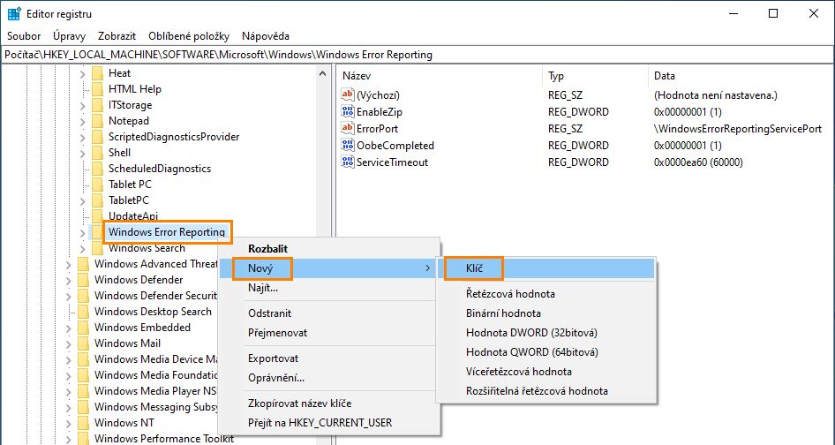835x445 pixels.
Task: Click the Windows Desktop Search folder icon
Action: [84, 311]
